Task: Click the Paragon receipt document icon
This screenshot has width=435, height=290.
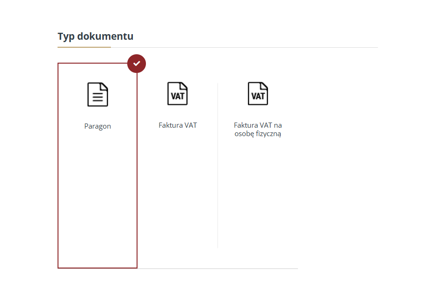Action: pos(97,94)
